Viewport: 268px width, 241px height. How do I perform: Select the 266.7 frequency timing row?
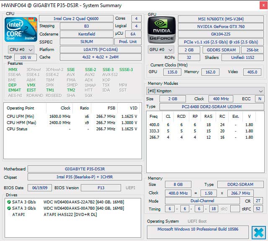click(201, 137)
